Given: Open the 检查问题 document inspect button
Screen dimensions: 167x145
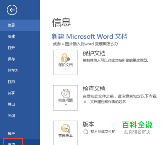Looking at the screenshot, I should pos(65,98).
